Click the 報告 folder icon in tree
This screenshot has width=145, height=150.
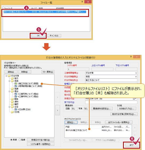pos(12,99)
